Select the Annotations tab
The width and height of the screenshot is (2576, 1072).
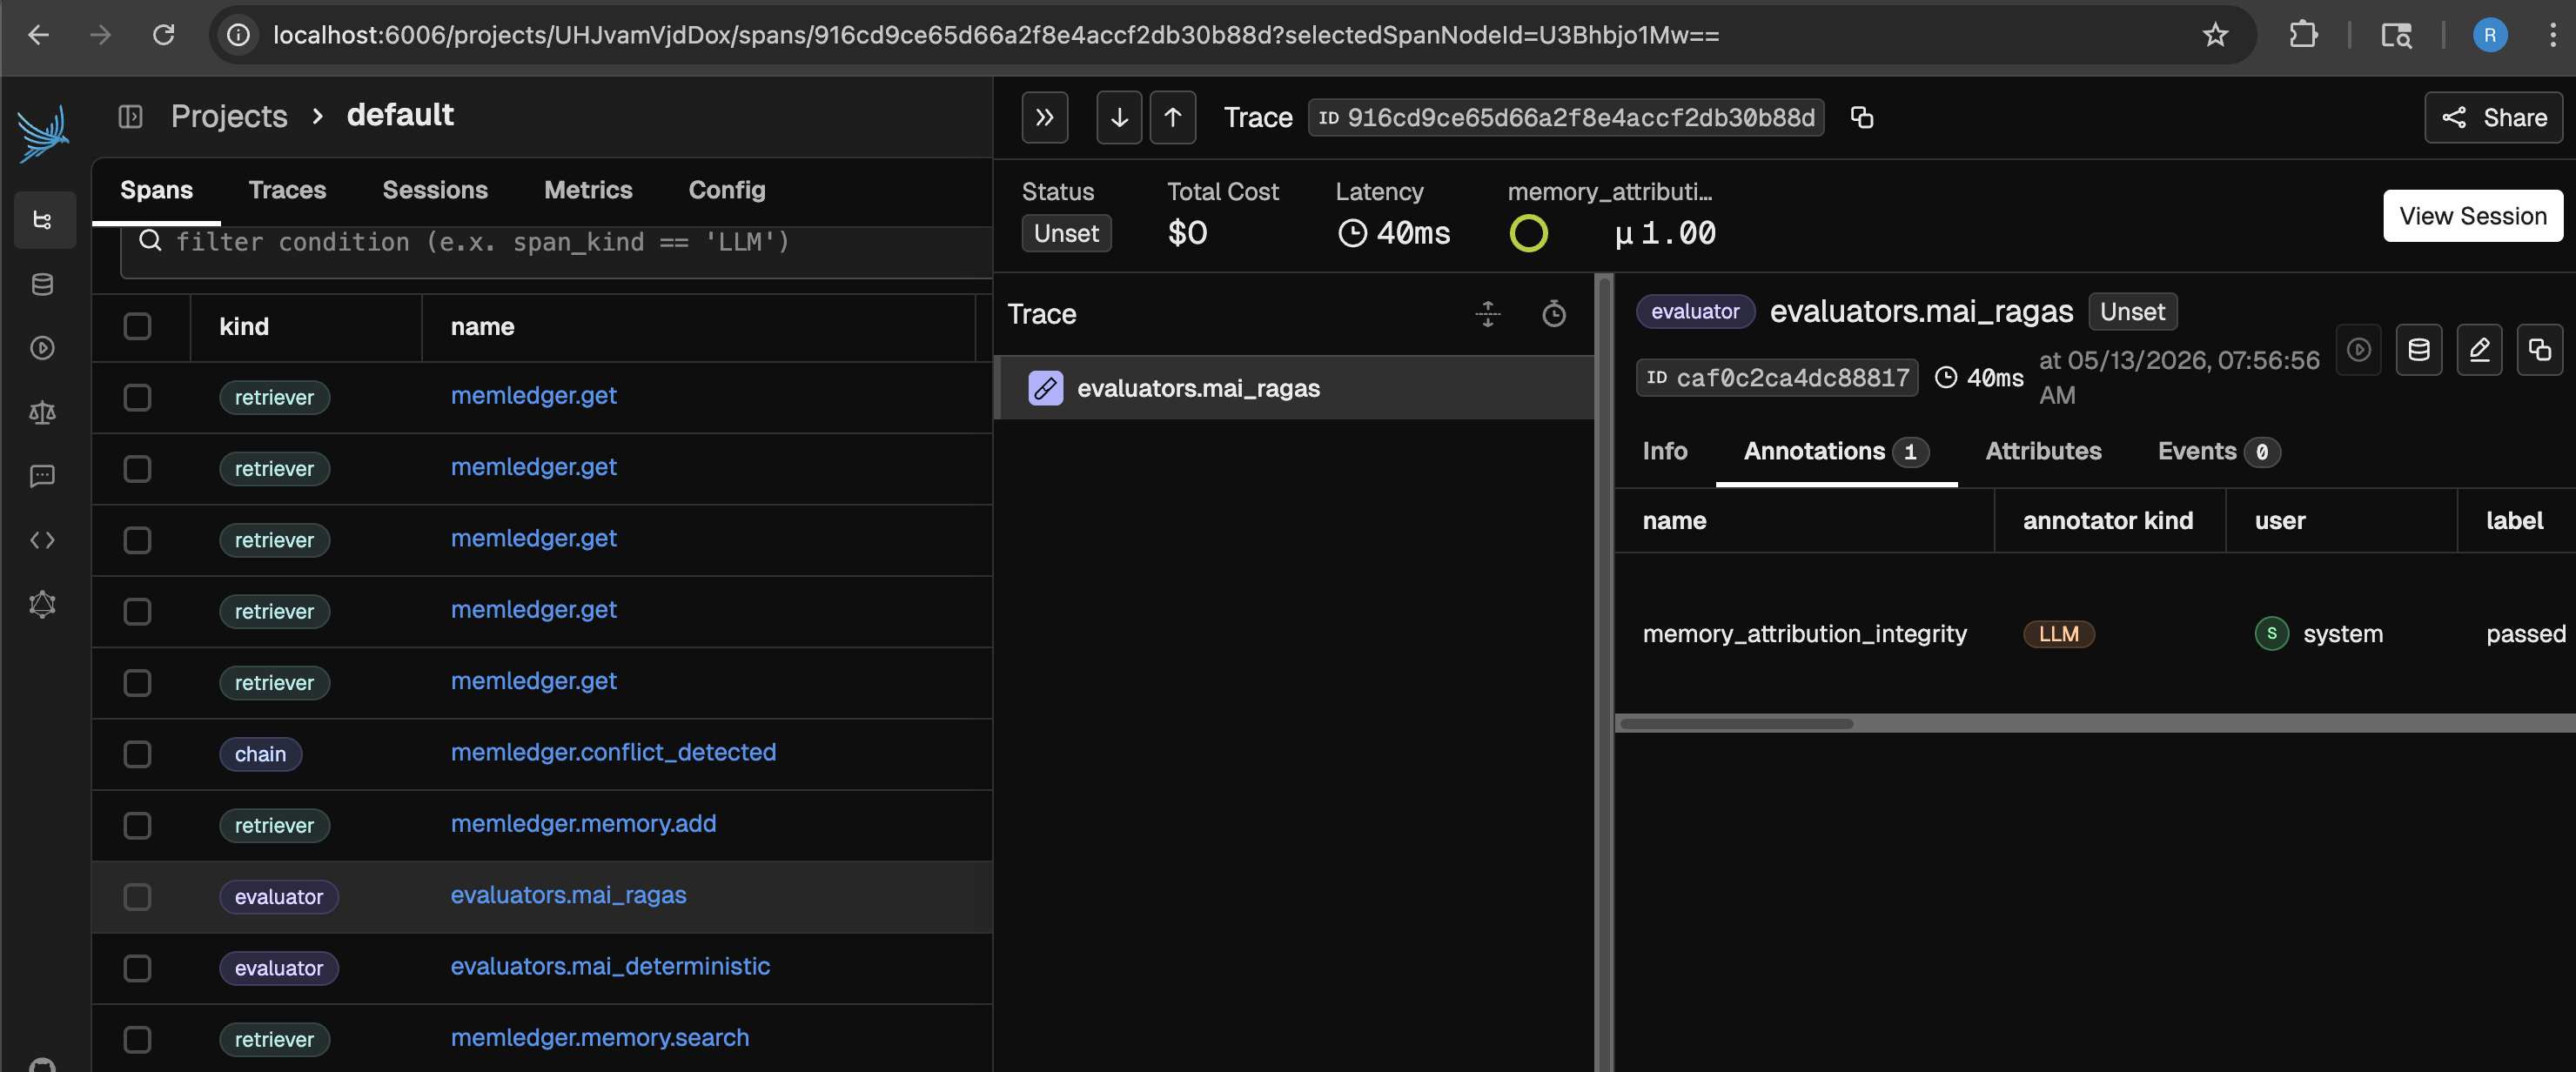pos(1836,452)
